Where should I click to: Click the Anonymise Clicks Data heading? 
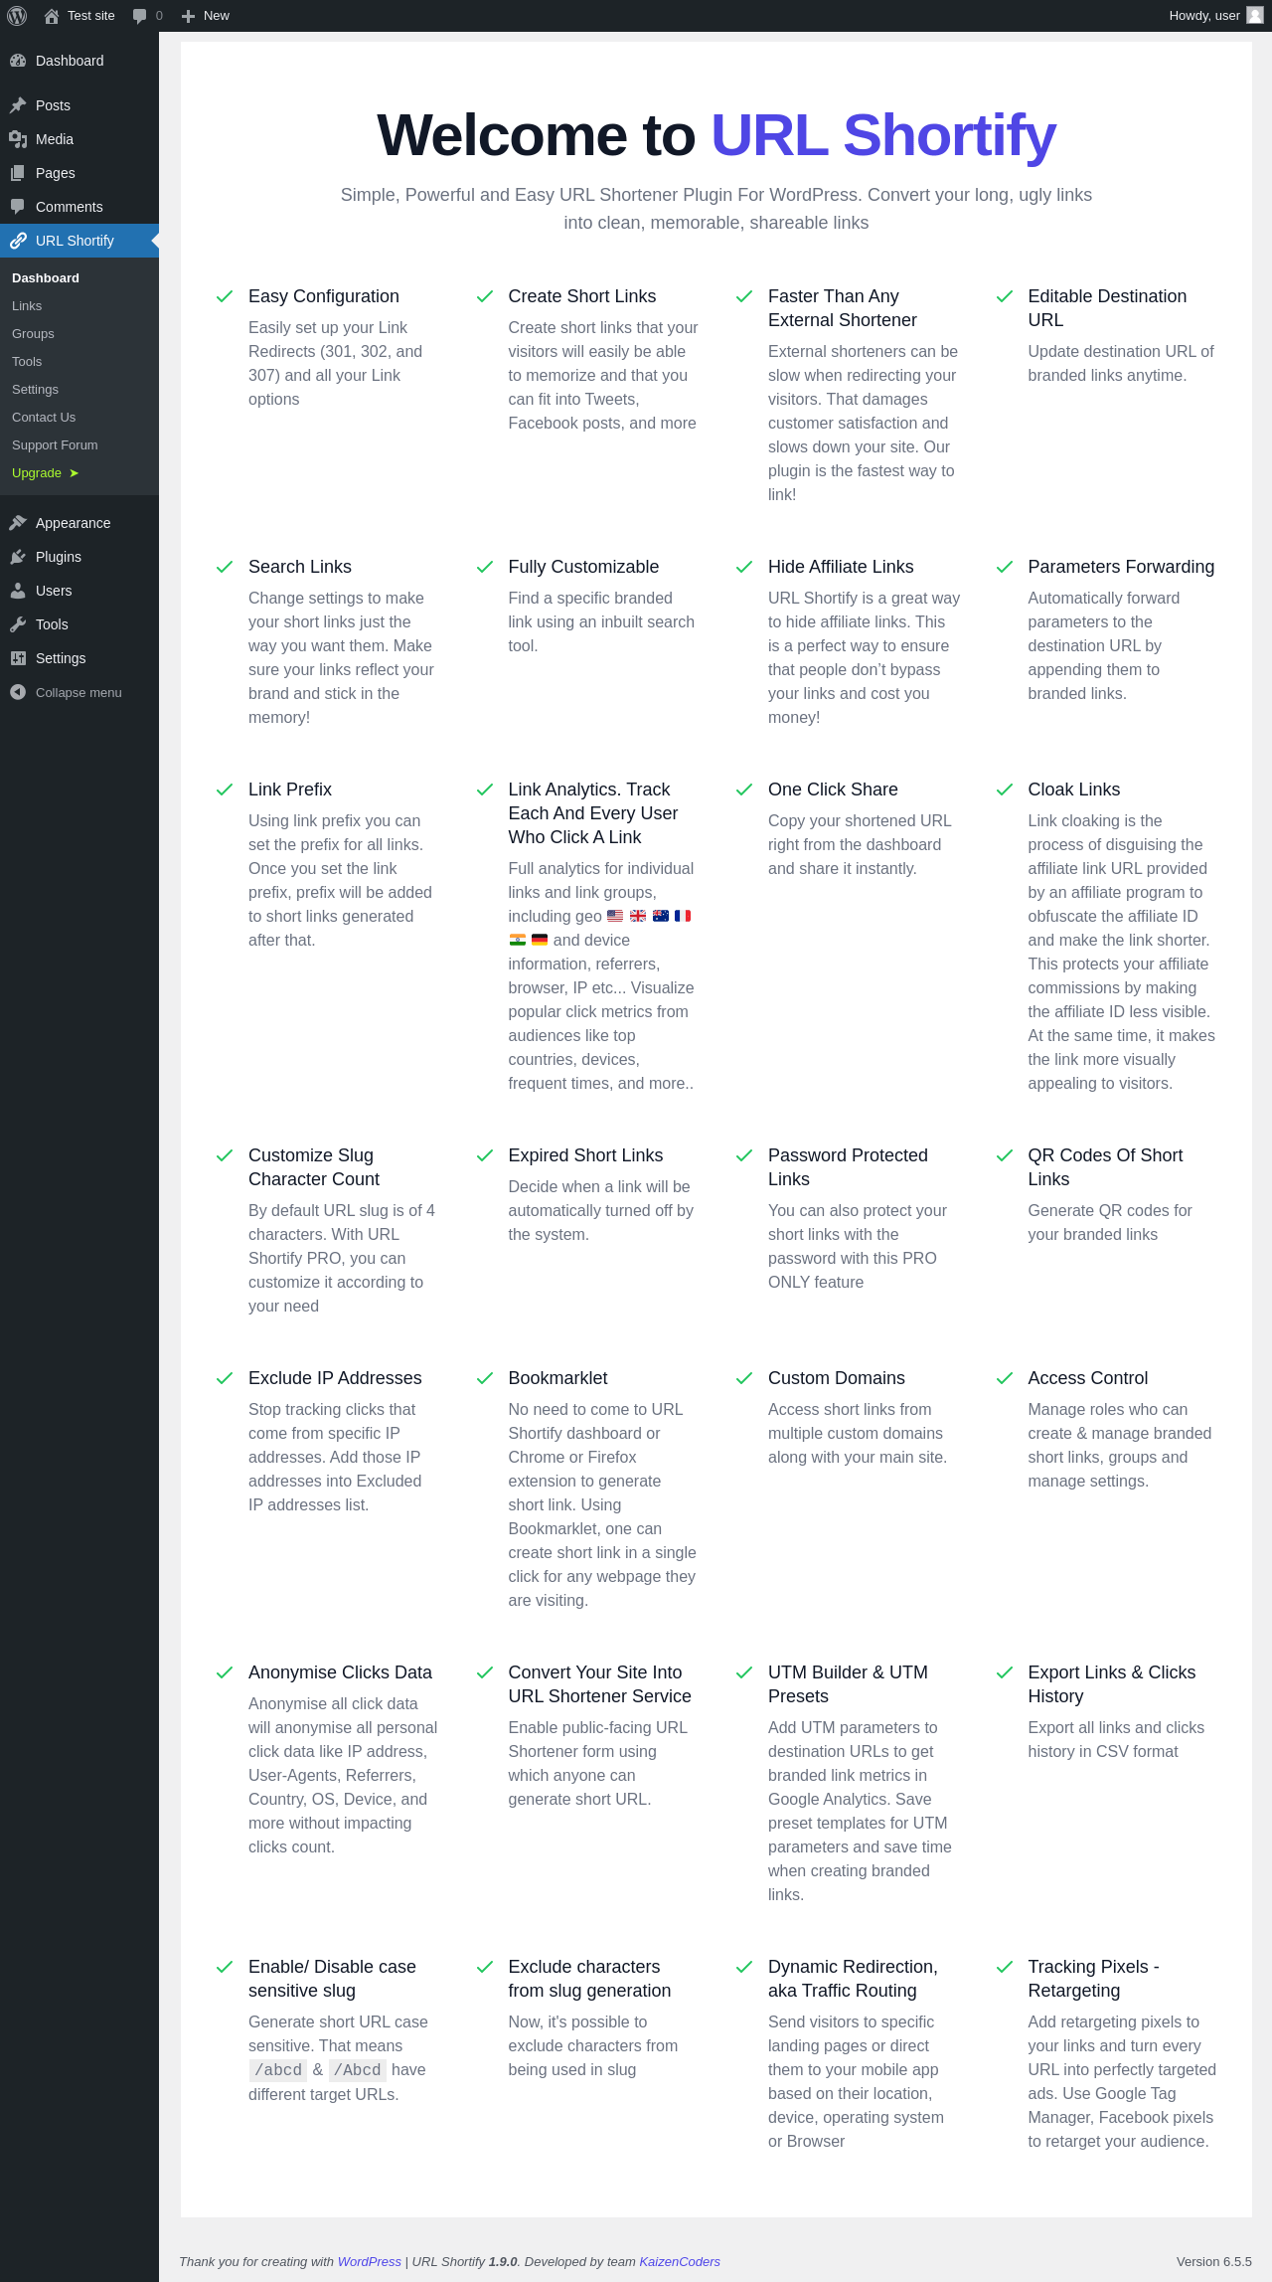[x=340, y=1672]
